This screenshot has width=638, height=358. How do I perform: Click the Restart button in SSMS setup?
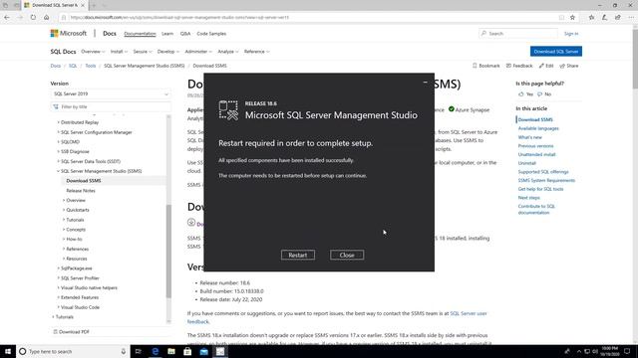298,255
